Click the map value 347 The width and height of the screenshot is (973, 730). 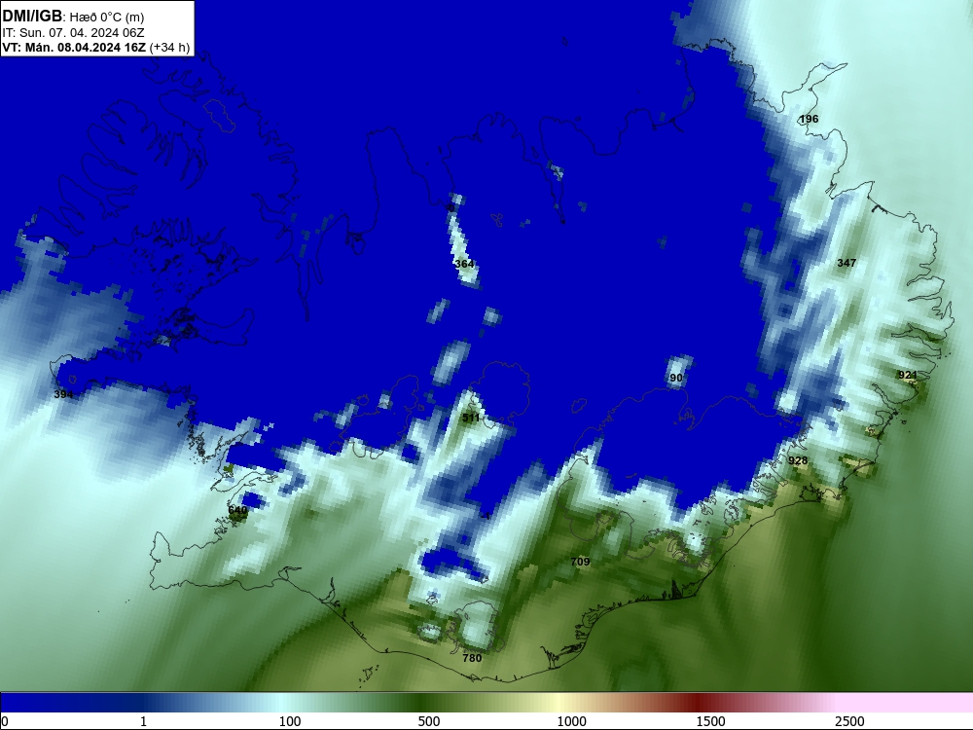click(847, 263)
